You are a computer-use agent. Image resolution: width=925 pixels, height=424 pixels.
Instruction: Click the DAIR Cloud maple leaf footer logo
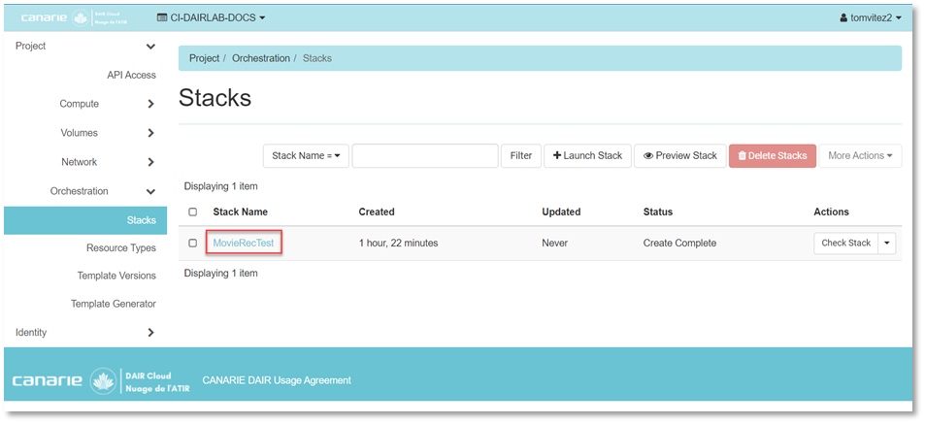point(104,380)
